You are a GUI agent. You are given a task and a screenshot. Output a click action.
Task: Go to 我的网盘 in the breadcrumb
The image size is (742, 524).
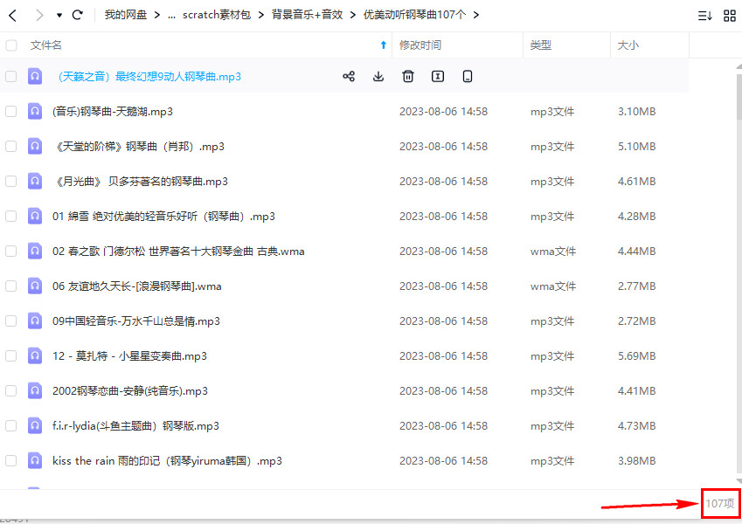(x=125, y=15)
